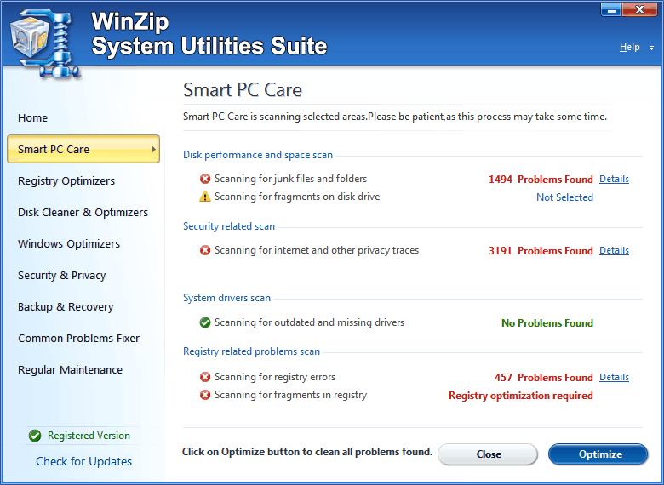
Task: Click yellow warning icon beside disk fragments scan
Action: (x=205, y=197)
